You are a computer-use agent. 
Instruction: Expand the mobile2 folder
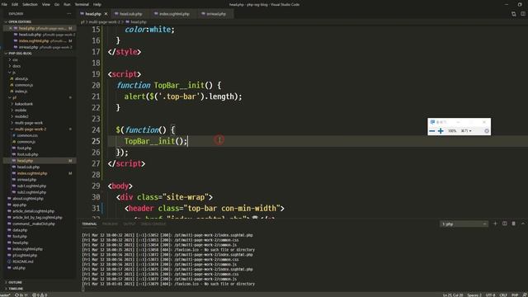(21, 116)
